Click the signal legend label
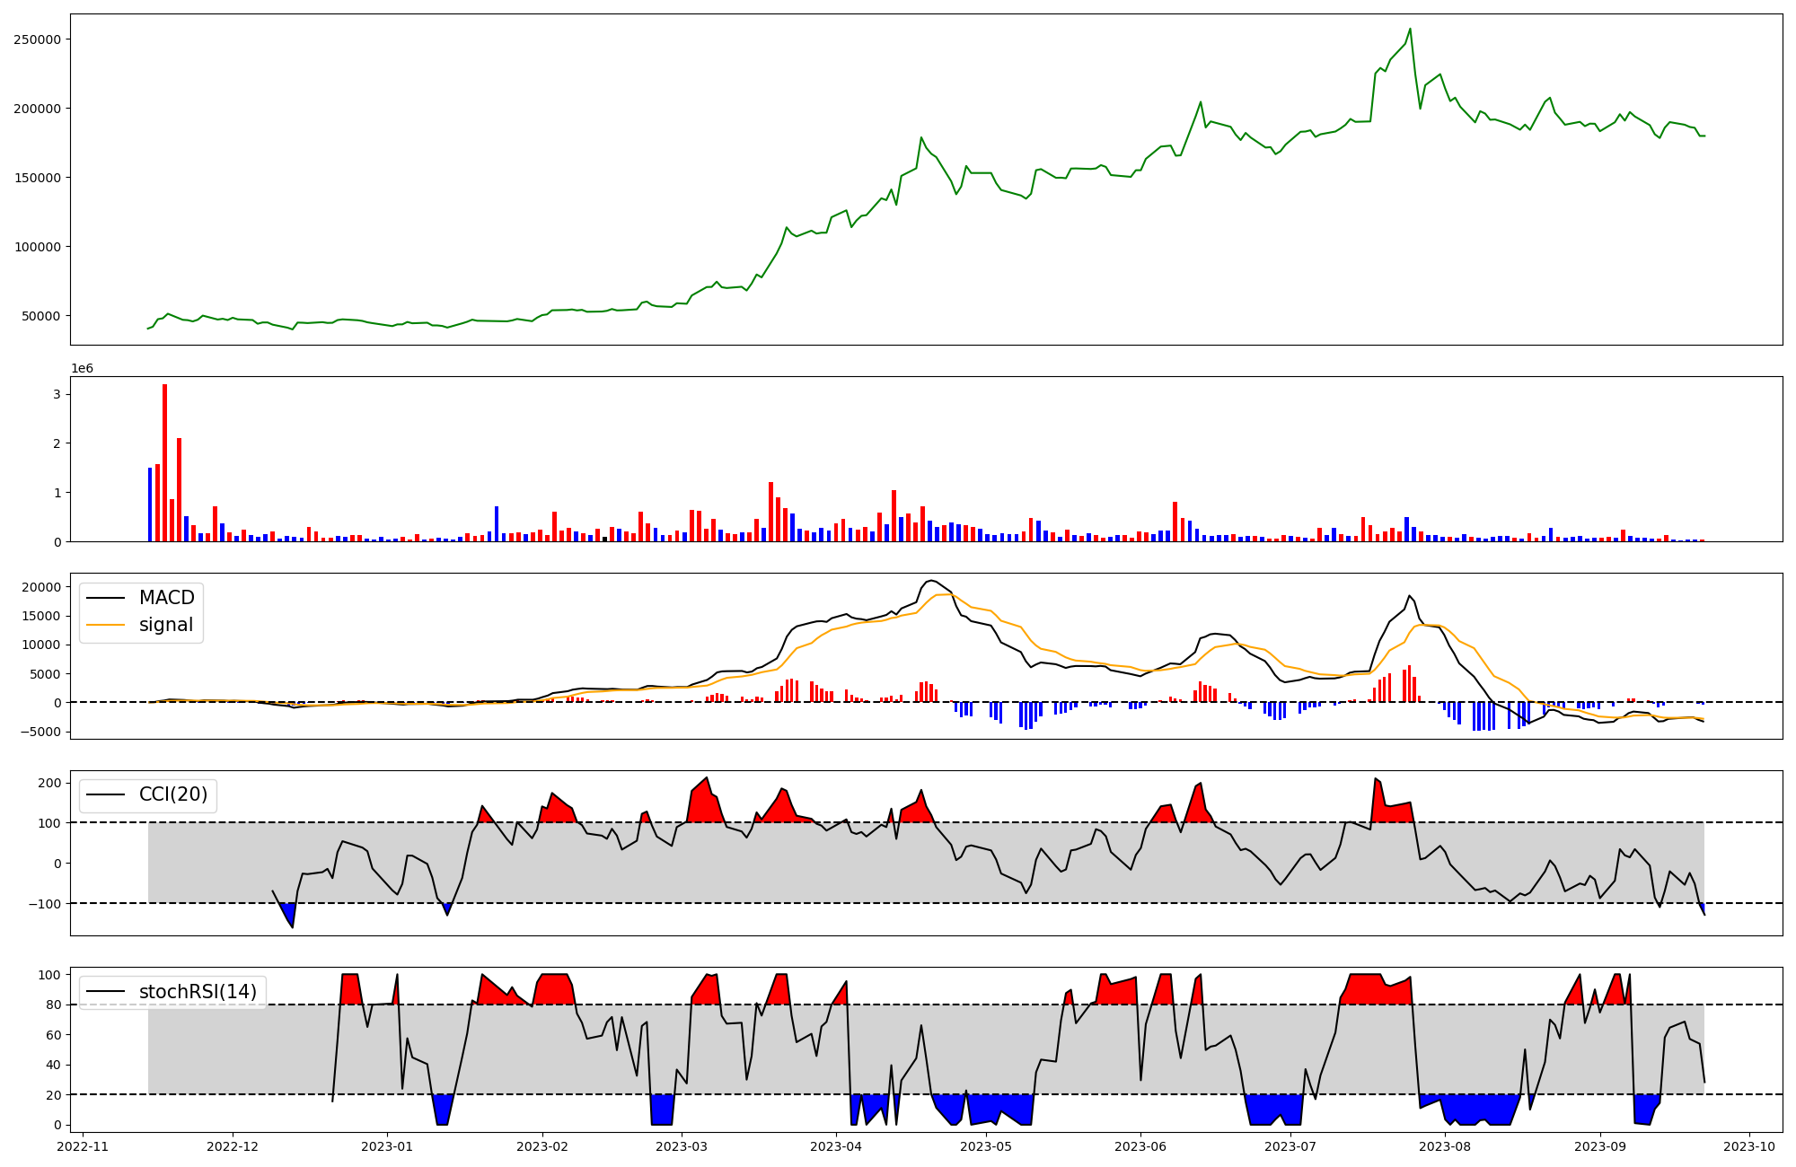Image resolution: width=1796 pixels, height=1167 pixels. [165, 625]
